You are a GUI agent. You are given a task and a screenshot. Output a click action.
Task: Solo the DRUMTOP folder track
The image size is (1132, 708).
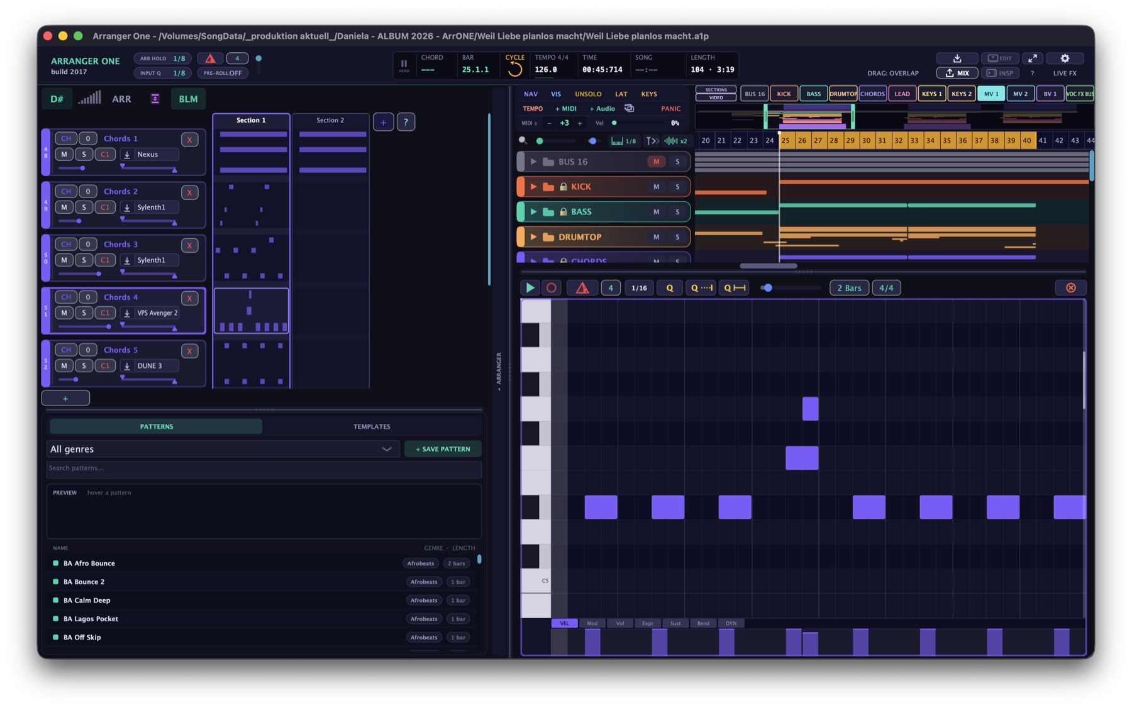(677, 237)
